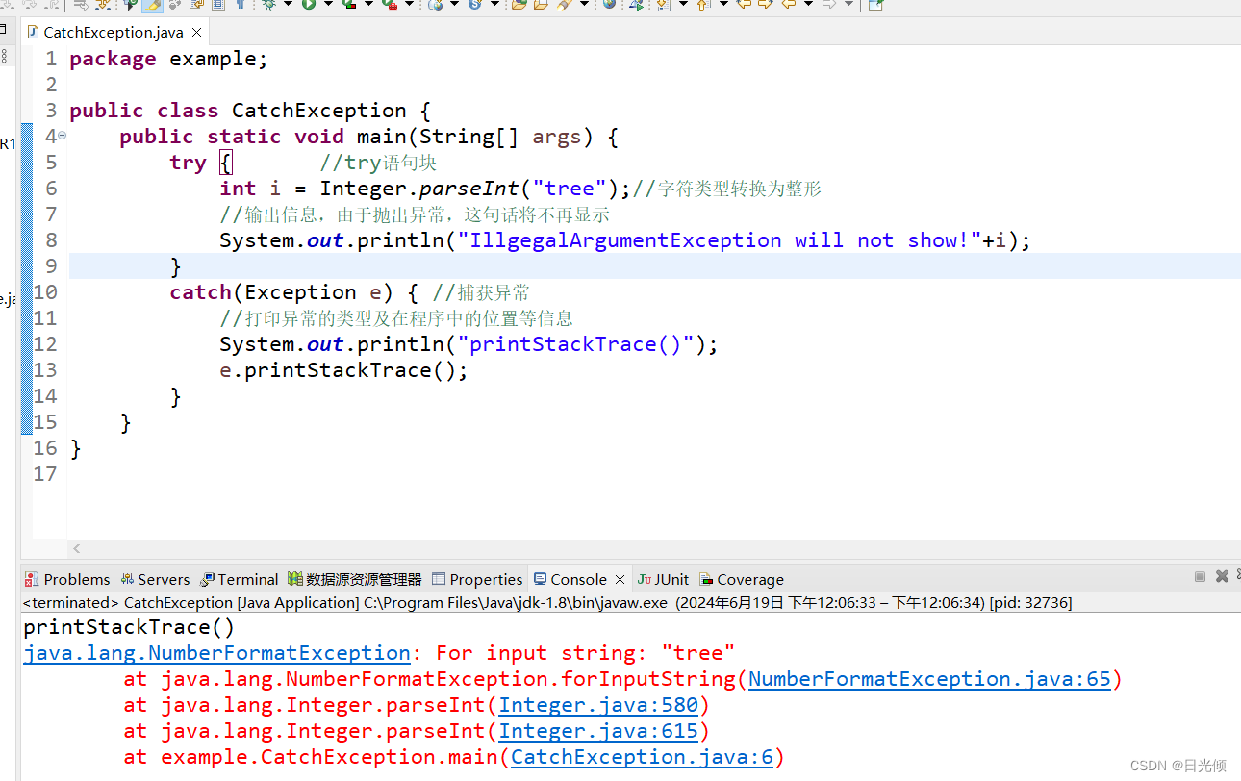Image resolution: width=1241 pixels, height=781 pixels.
Task: Click the //try语句块 comment
Action: [x=379, y=163]
